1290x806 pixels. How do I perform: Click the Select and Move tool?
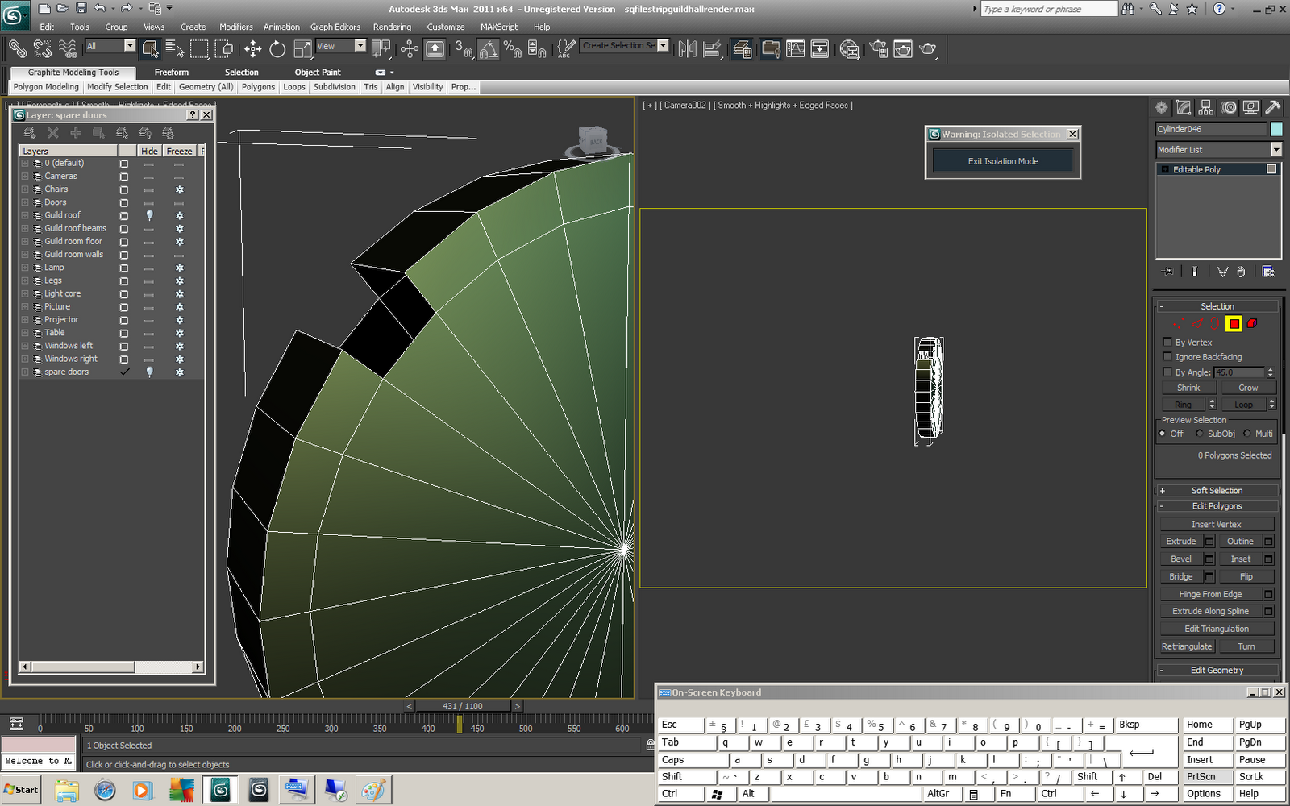click(x=253, y=49)
